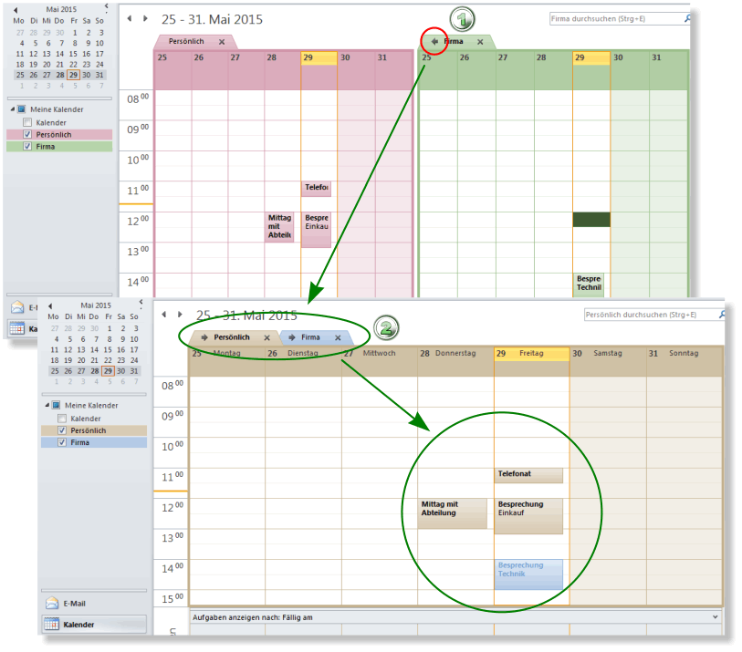The height and width of the screenshot is (652, 742).
Task: Go to previous week in lower calendar
Action: (164, 315)
